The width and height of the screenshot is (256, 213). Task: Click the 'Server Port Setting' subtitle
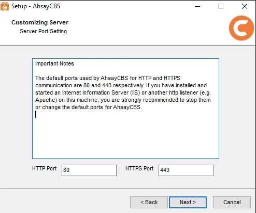[43, 31]
